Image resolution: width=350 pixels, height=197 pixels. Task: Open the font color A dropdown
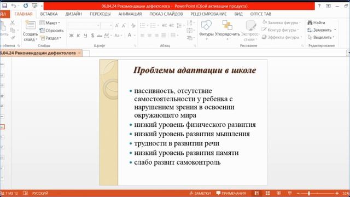click(131, 35)
